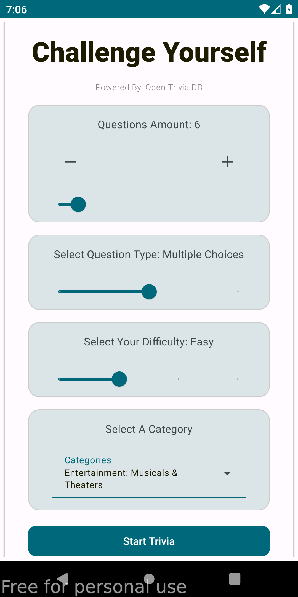Viewport: 298px width, 597px height.
Task: Tap the Android home circle icon
Action: [x=149, y=578]
